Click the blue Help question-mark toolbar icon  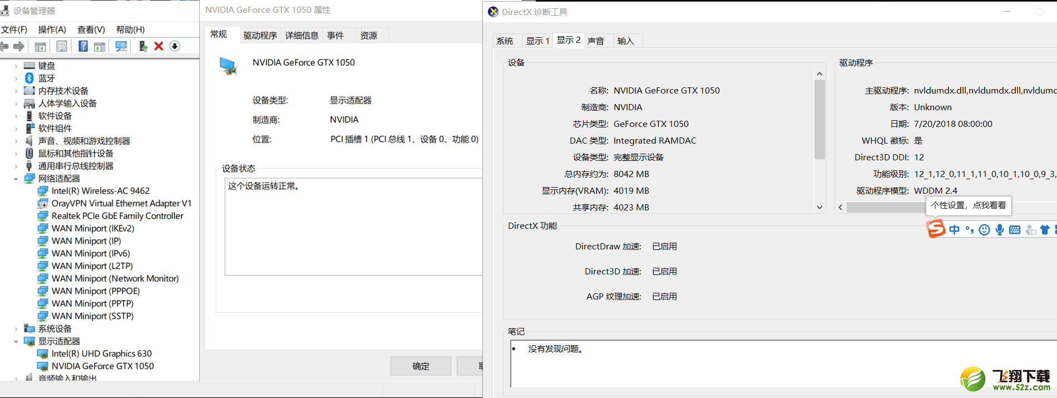coord(83,46)
